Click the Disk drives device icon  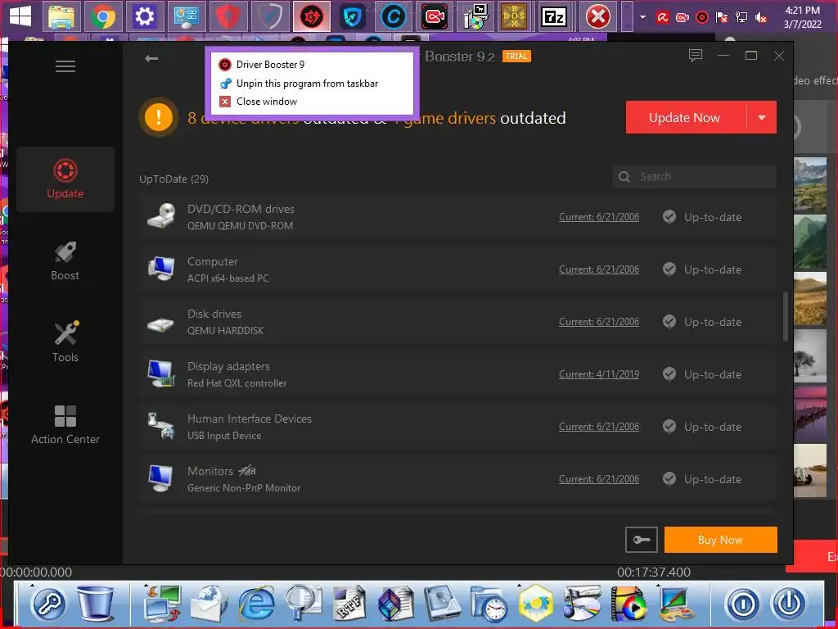[161, 324]
